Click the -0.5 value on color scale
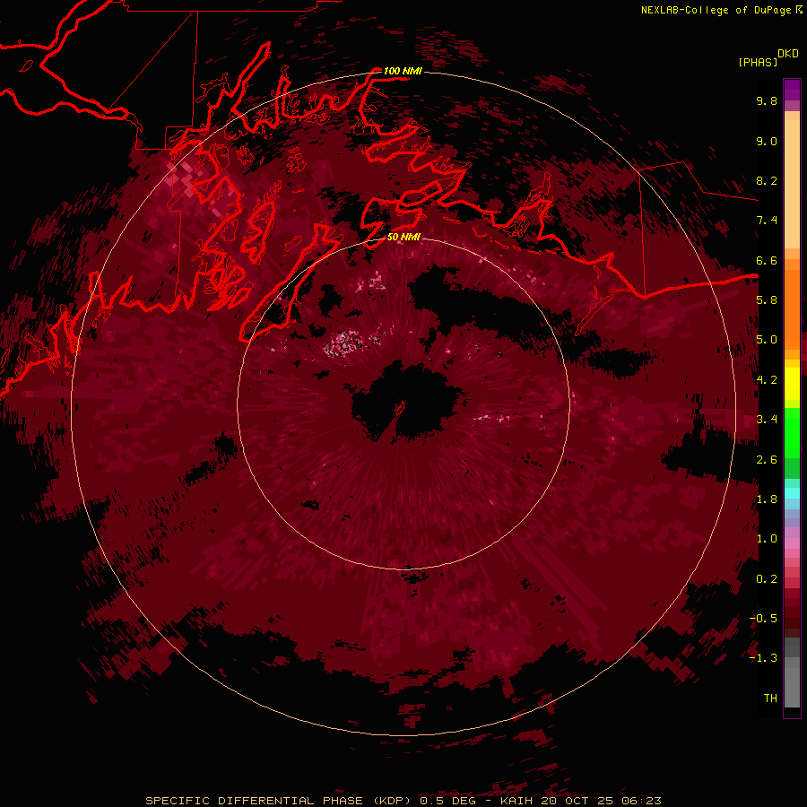The width and height of the screenshot is (807, 807). (x=763, y=619)
